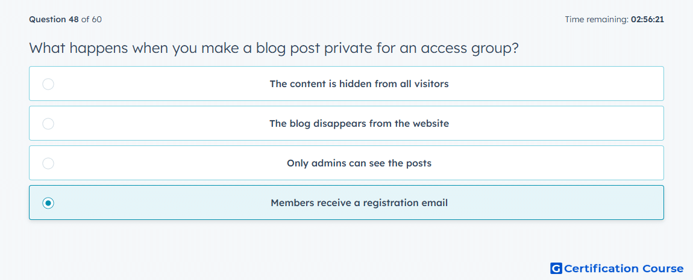This screenshot has height=280, width=693.
Task: Click the 02:56:21 countdown timer value
Action: (647, 19)
